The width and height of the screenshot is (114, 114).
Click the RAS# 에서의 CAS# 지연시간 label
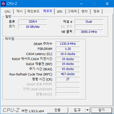[32, 59]
